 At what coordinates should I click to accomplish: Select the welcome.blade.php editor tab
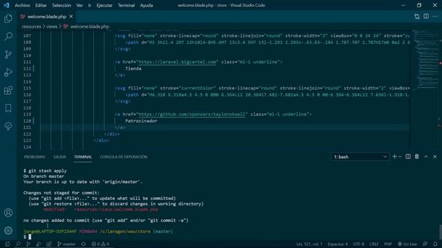tap(46, 17)
